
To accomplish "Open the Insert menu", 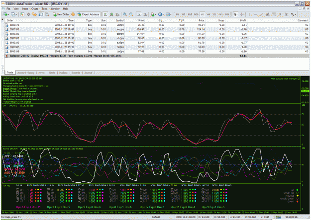I will (x=25, y=9).
